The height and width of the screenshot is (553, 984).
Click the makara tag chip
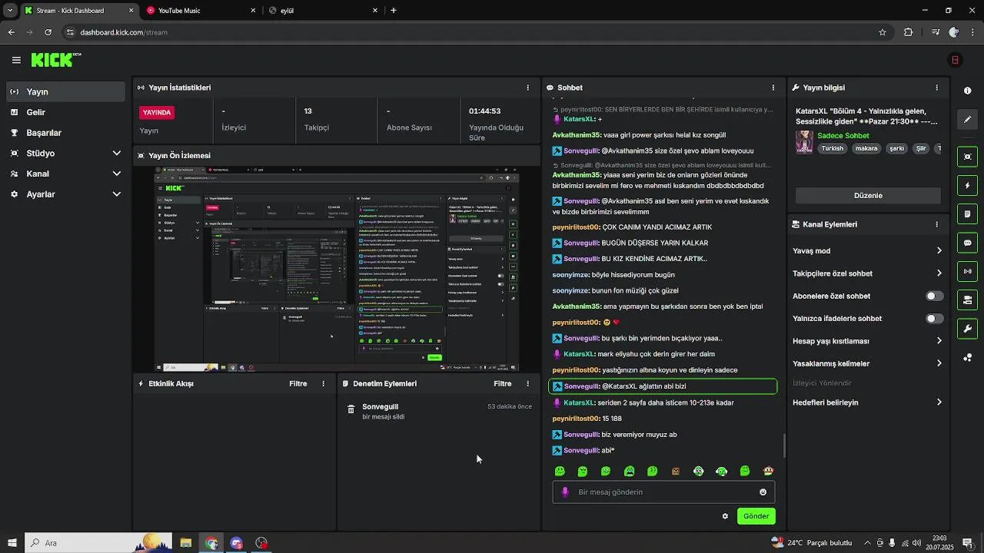pyautogui.click(x=866, y=148)
